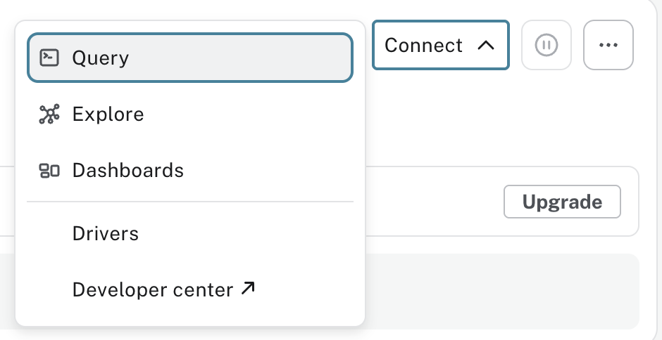
Task: Click the white card right of Upgrade
Action: 630,202
